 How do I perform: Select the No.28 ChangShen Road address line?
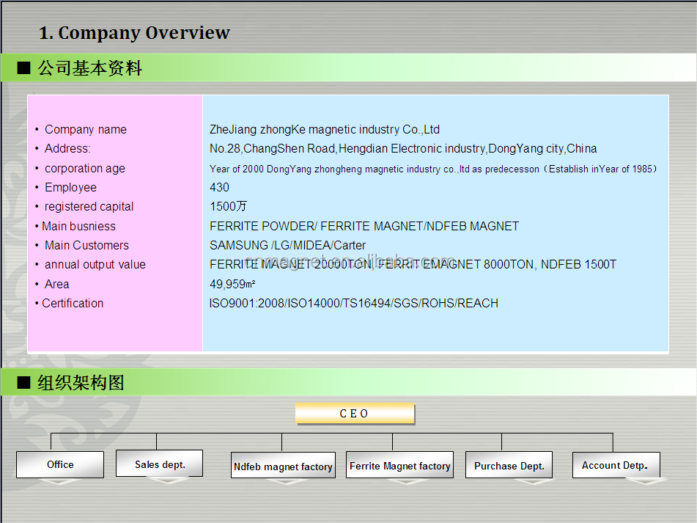pyautogui.click(x=403, y=149)
